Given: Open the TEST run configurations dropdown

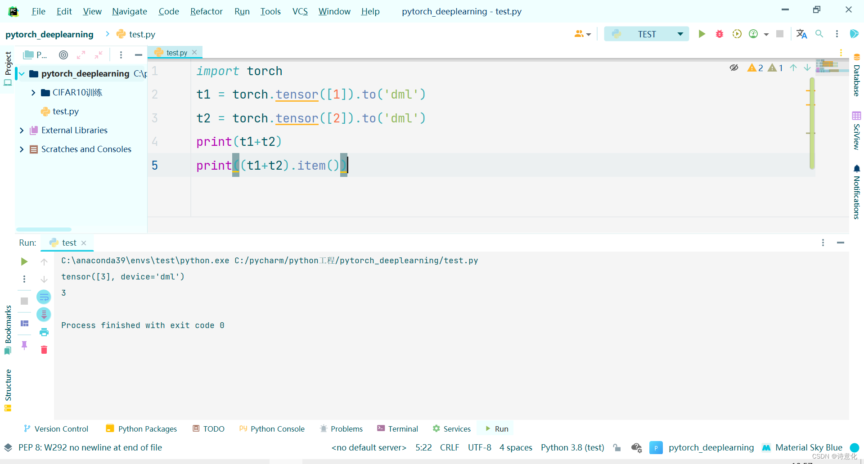Looking at the screenshot, I should pos(679,34).
